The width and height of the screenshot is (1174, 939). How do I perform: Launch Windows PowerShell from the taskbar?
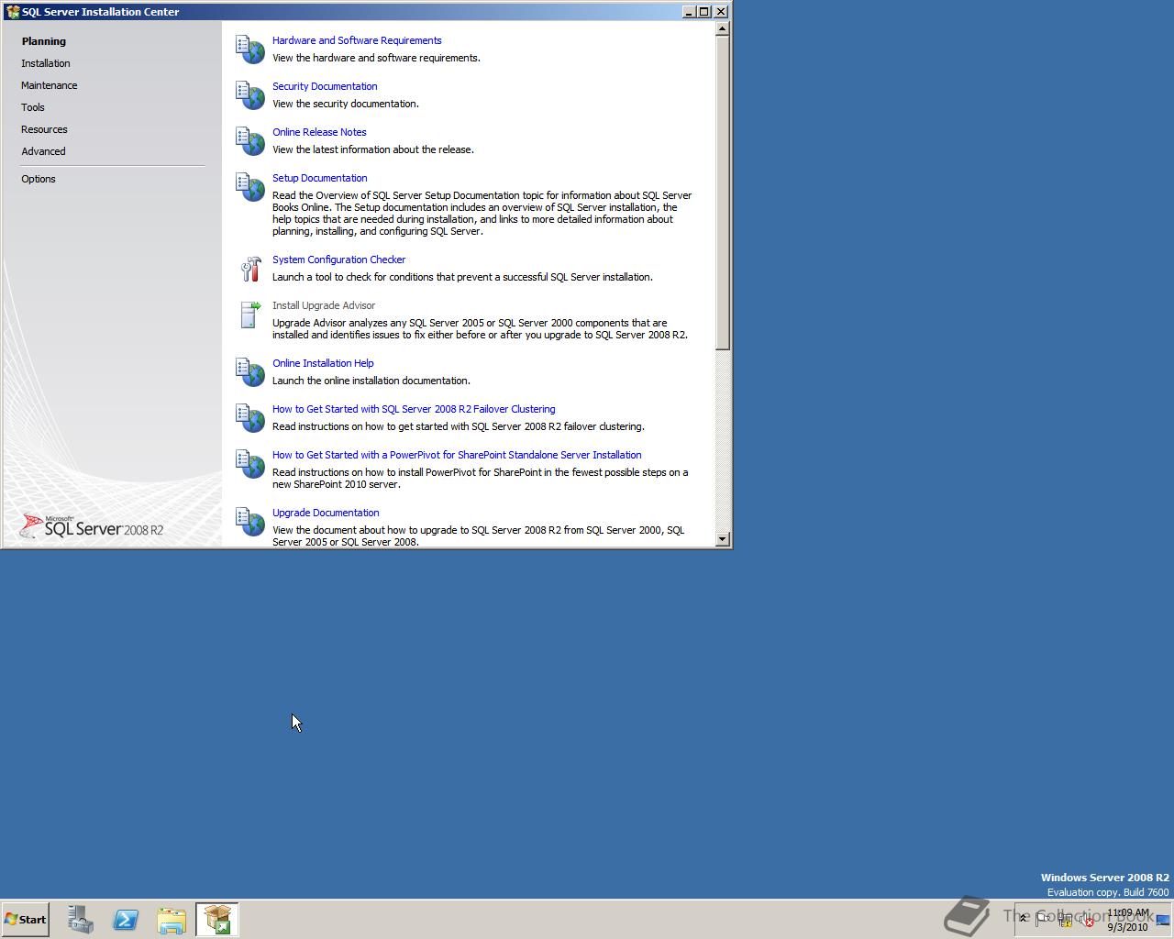point(126,920)
